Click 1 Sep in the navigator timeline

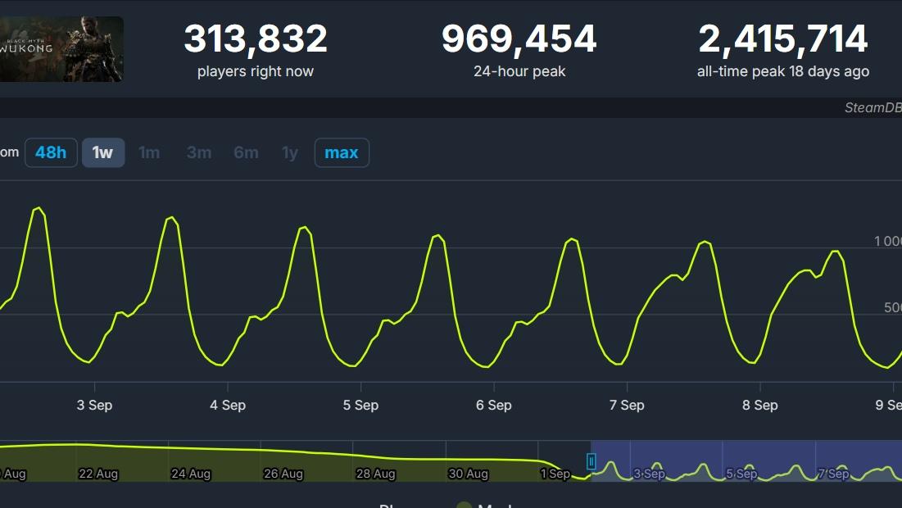tap(555, 474)
